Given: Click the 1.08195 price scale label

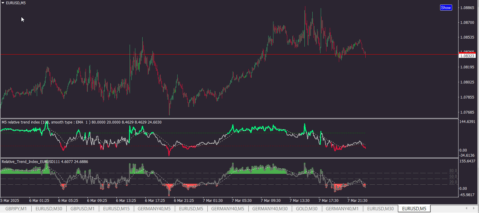Looking at the screenshot, I should [x=467, y=67].
